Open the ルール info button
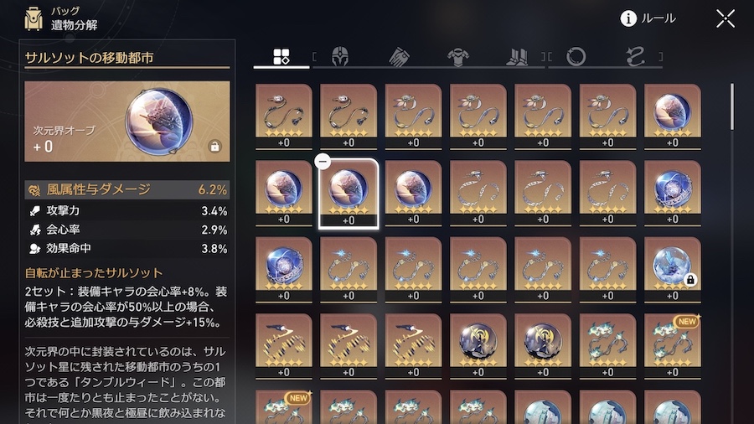Viewport: 754px width, 424px height. pos(648,18)
